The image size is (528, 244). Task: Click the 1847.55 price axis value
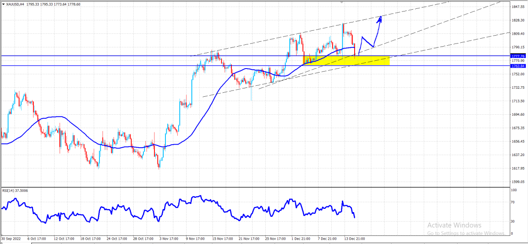518,7
